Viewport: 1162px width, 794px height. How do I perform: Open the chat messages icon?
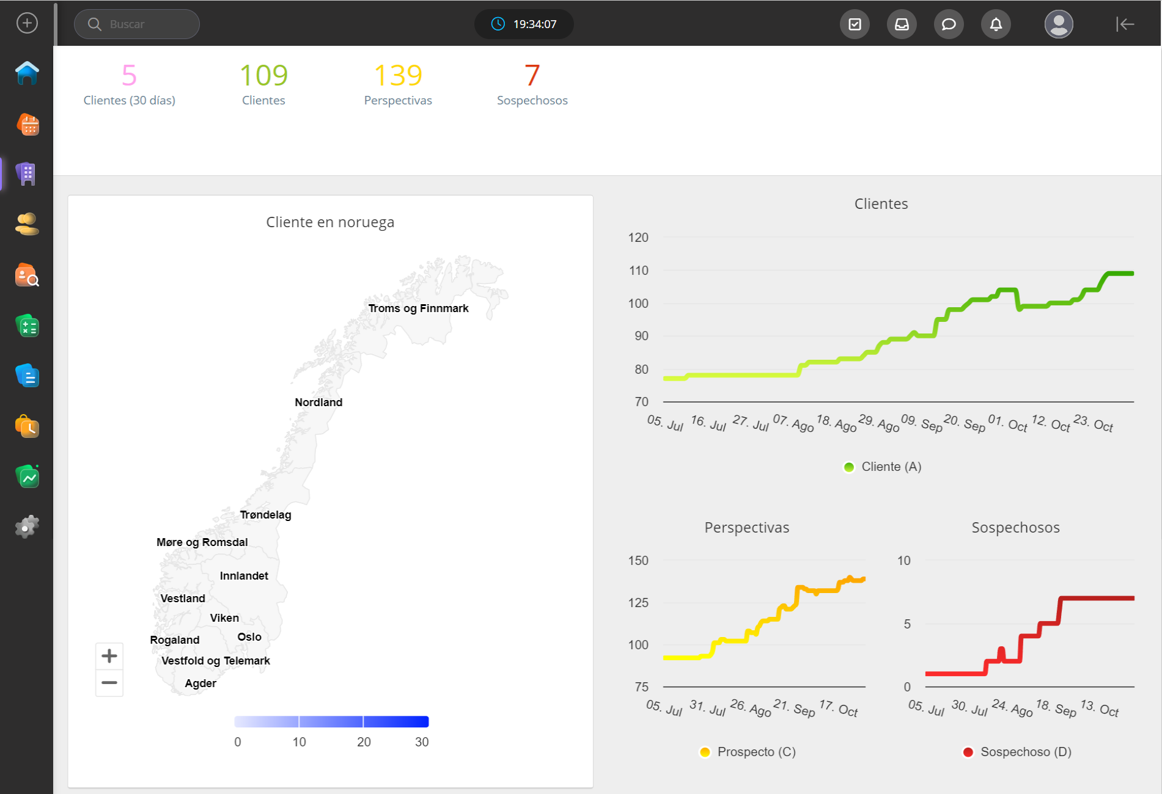coord(949,24)
